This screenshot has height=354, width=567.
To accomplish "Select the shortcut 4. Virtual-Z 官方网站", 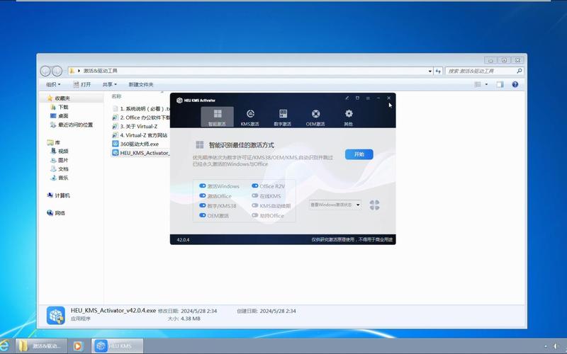I will [x=141, y=135].
